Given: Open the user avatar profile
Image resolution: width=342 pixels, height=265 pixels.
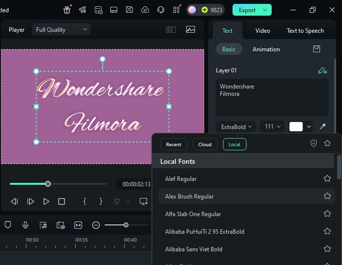Looking at the screenshot, I should coord(192,10).
